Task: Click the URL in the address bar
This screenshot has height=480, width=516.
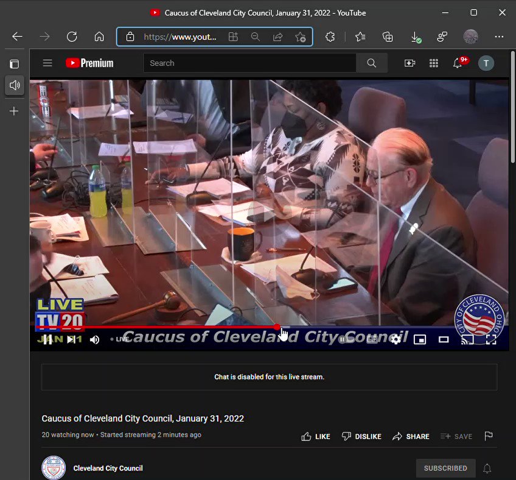Action: click(x=180, y=37)
